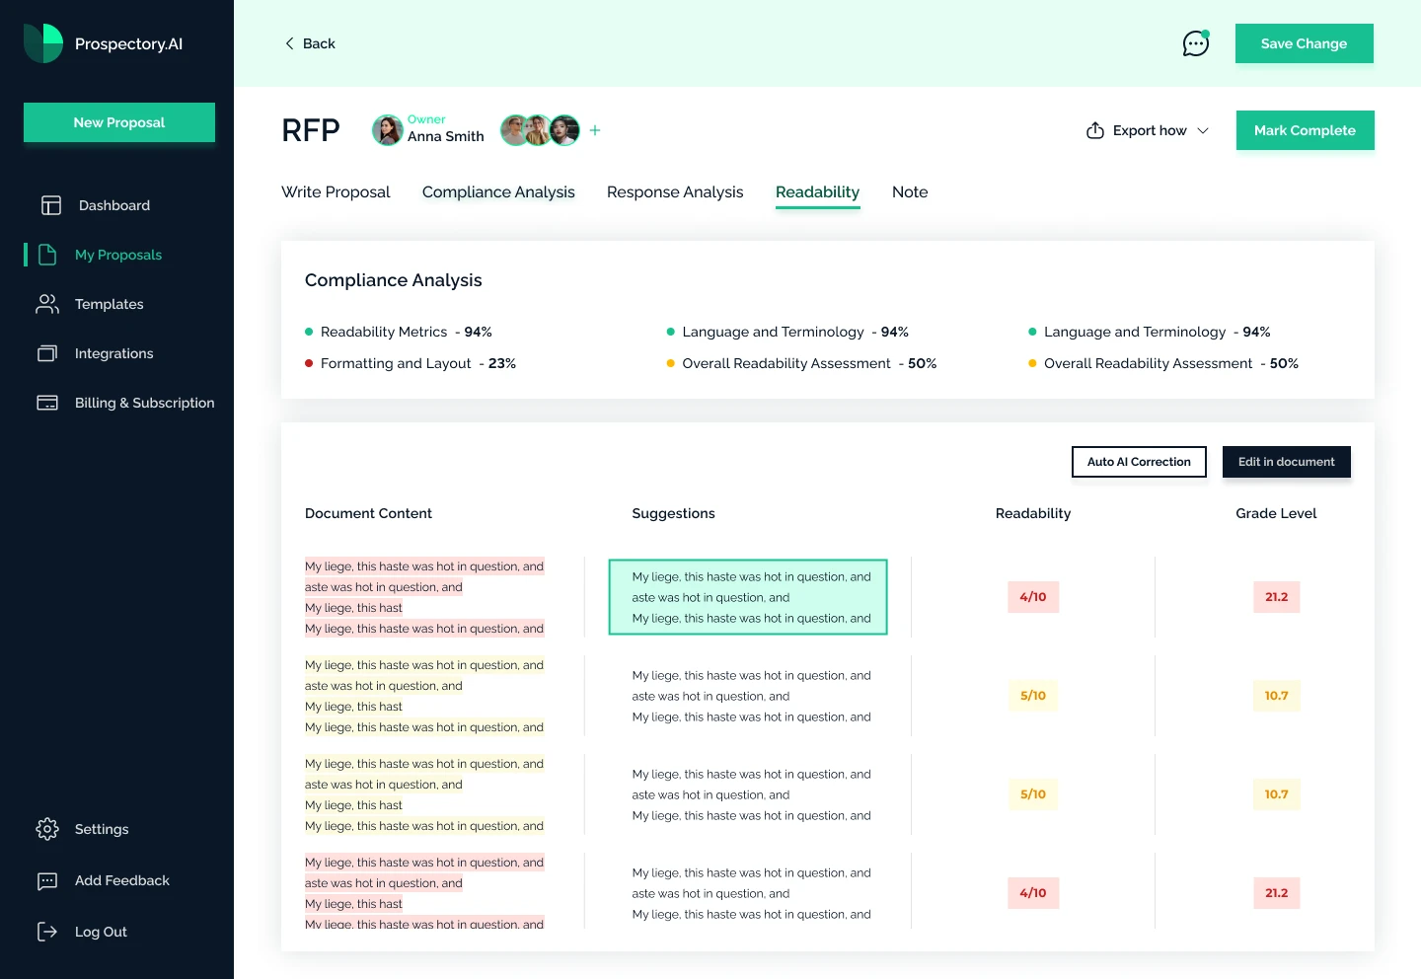Image resolution: width=1421 pixels, height=979 pixels.
Task: Add a collaborator with the plus icon
Action: pos(595,130)
